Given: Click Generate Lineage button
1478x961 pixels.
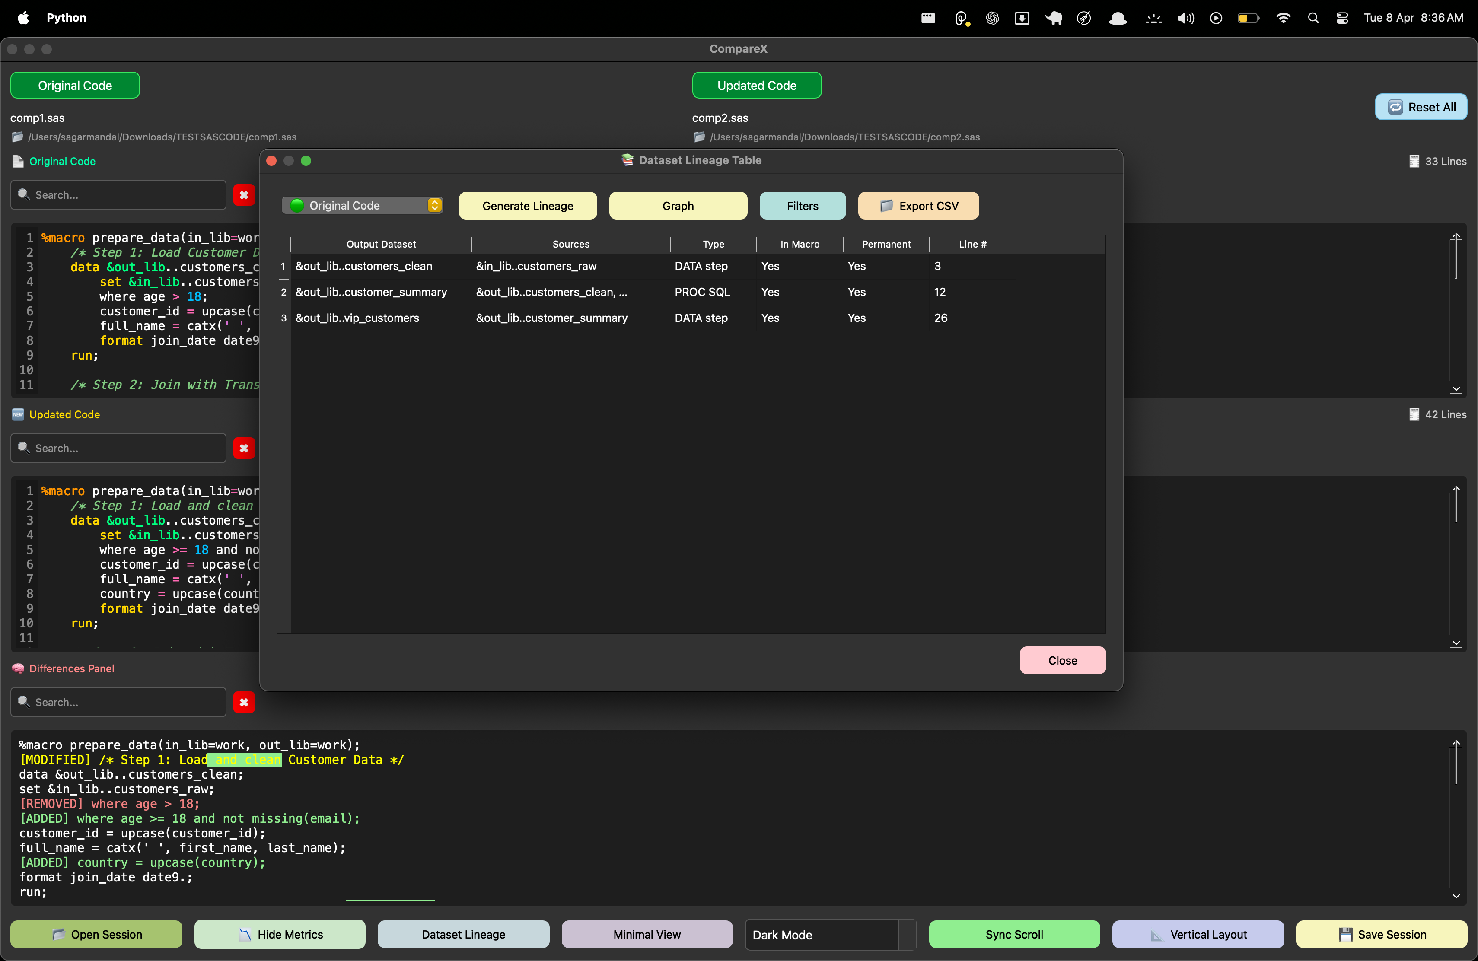Looking at the screenshot, I should tap(527, 206).
